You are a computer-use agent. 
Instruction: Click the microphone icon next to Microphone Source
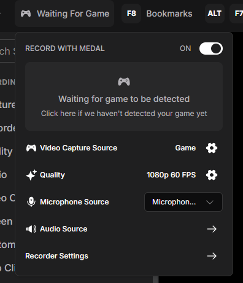[x=31, y=202]
